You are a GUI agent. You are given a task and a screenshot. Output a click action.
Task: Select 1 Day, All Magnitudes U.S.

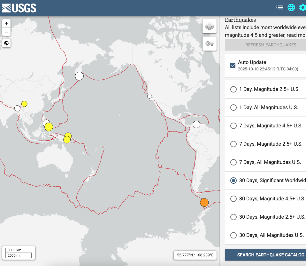[233, 108]
